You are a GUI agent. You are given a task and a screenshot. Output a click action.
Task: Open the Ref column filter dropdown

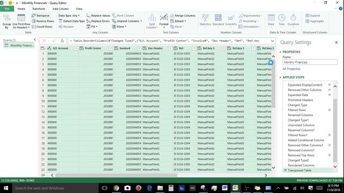(x=194, y=48)
